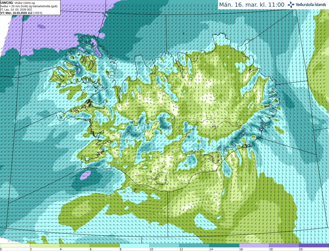The width and height of the screenshot is (329, 251).
Task: Pick the 2–4 m/s light green legend swatch
Action: [x=45, y=245]
